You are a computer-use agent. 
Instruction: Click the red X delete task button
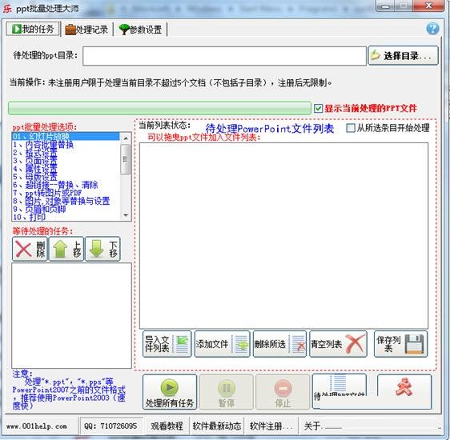coord(30,249)
